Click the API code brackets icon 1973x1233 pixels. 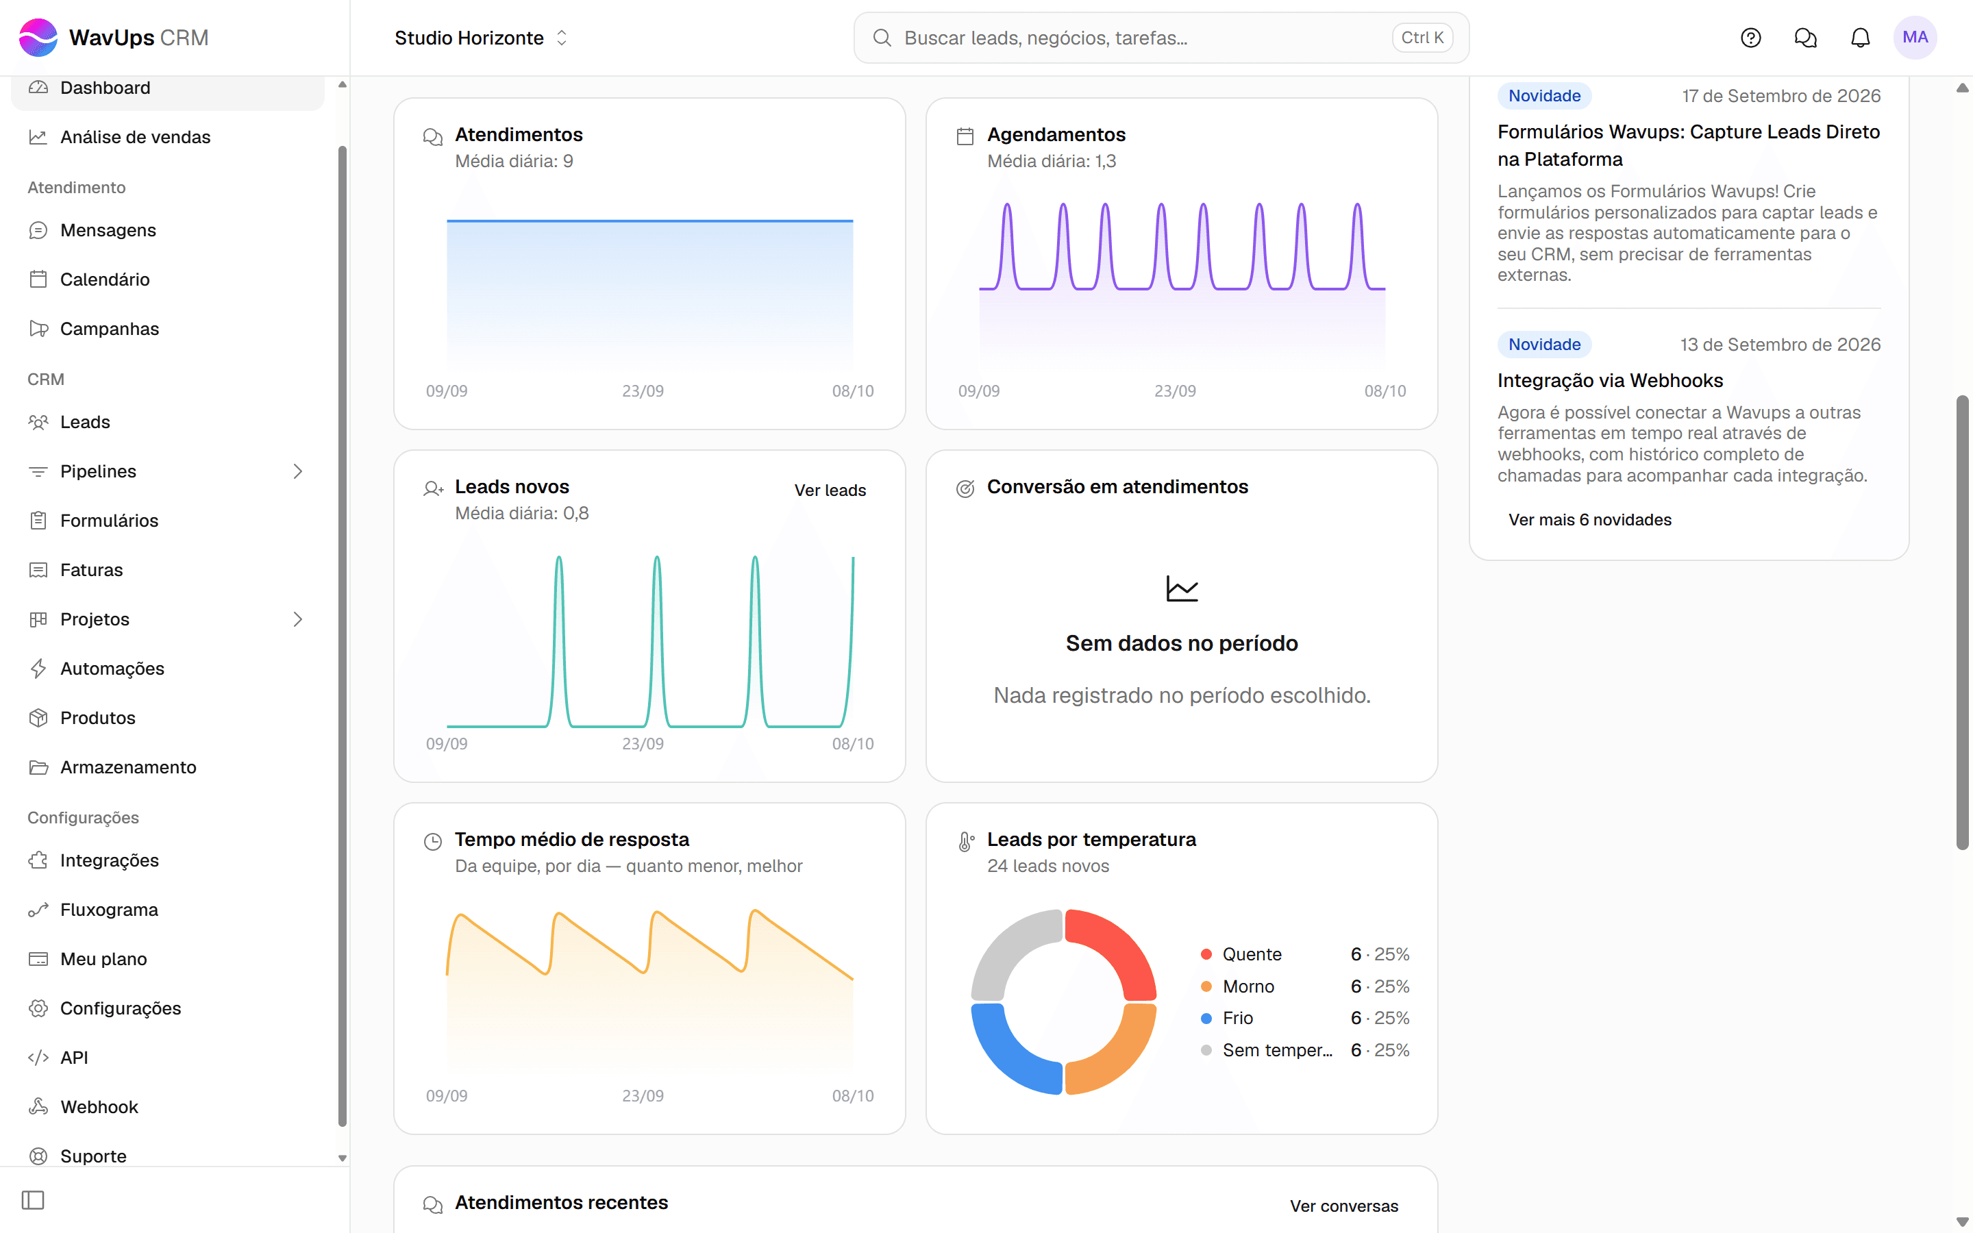(38, 1058)
